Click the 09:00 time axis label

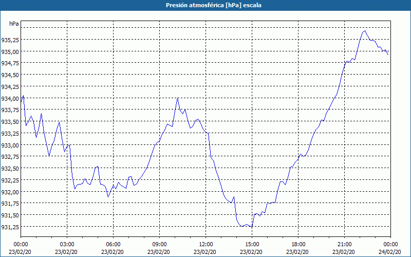coord(159,245)
